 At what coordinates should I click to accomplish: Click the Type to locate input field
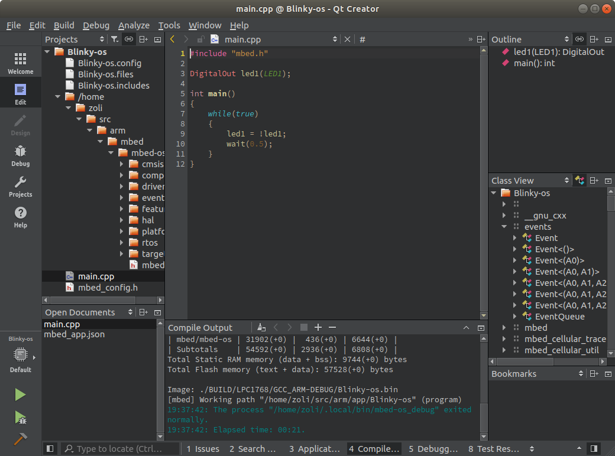pyautogui.click(x=118, y=449)
